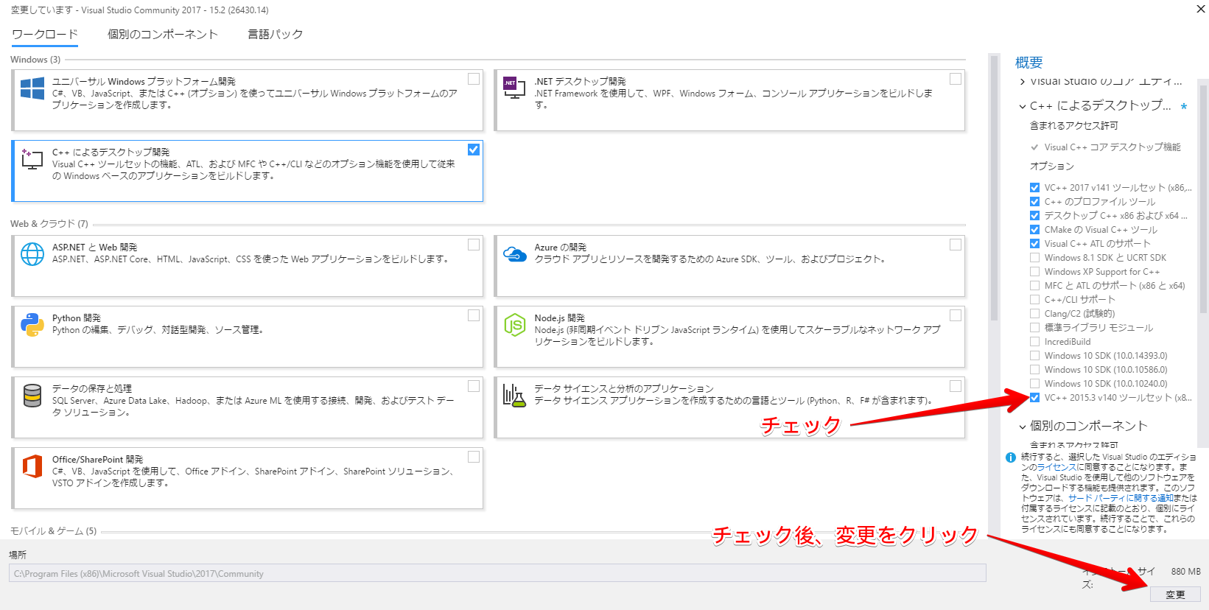Check Windows 10 SDK 10.0.14393.0

click(x=1034, y=356)
